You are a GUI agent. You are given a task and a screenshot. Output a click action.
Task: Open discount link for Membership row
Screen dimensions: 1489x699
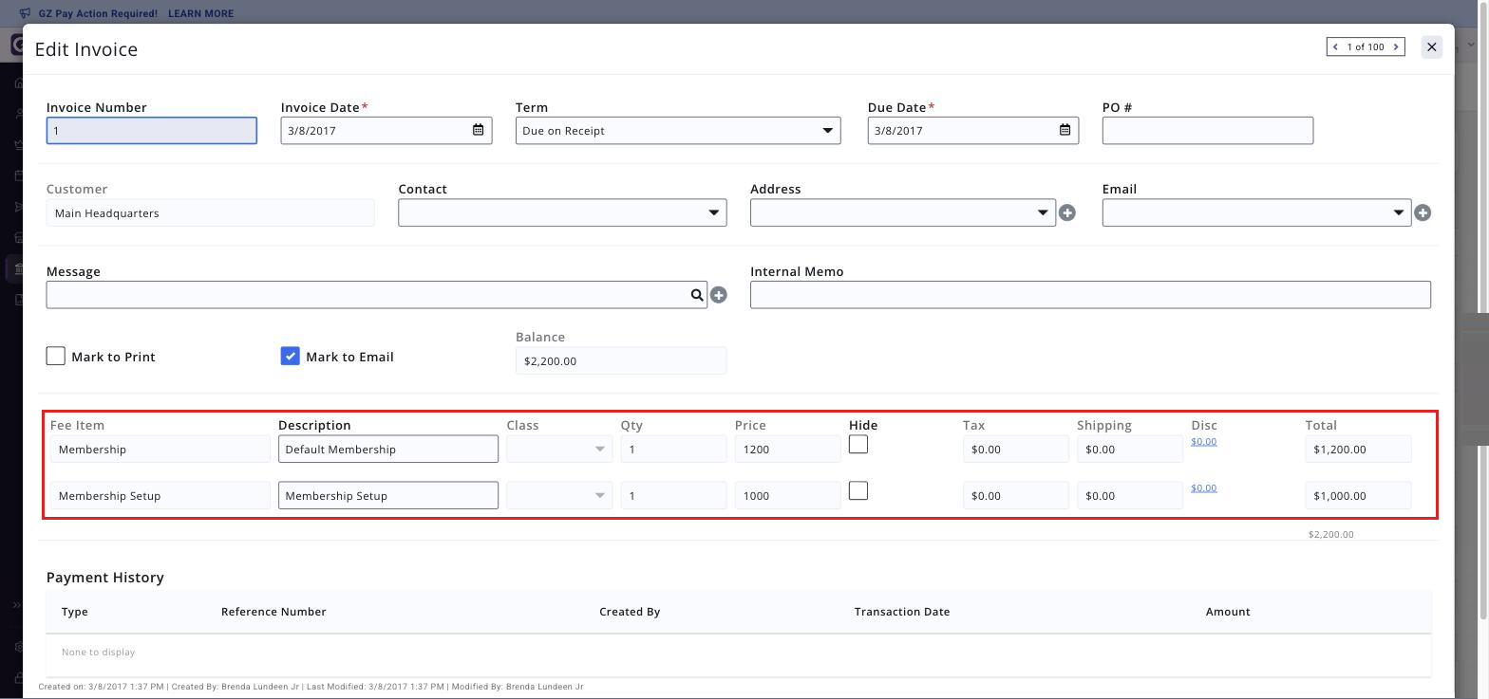pos(1203,441)
